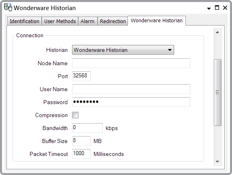Maximize the Wonderware Historian panel
The image size is (232, 175).
tap(217, 8)
